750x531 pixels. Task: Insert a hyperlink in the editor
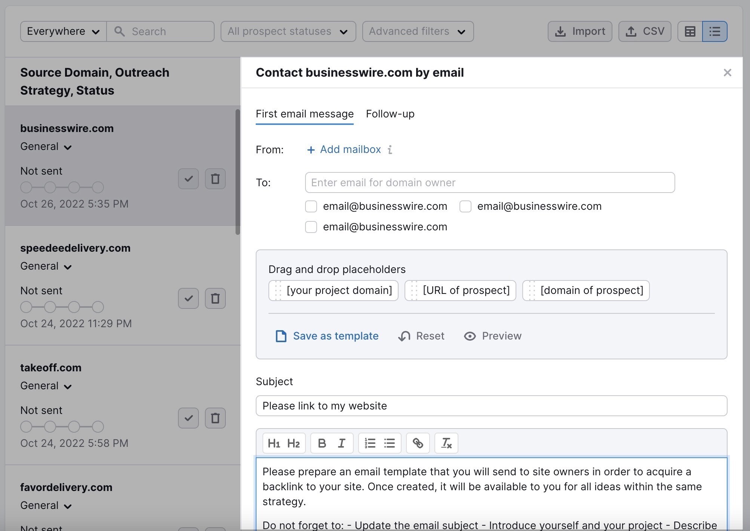point(418,443)
